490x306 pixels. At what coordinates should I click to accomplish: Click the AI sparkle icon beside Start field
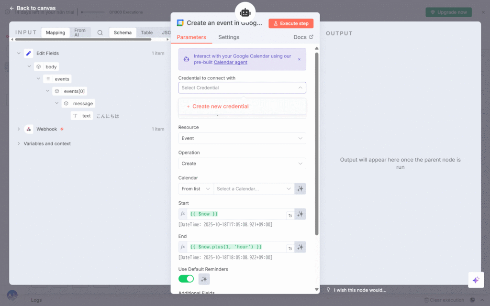click(301, 214)
